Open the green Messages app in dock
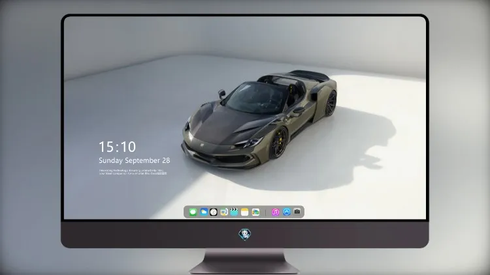The image size is (490, 275). [193, 212]
